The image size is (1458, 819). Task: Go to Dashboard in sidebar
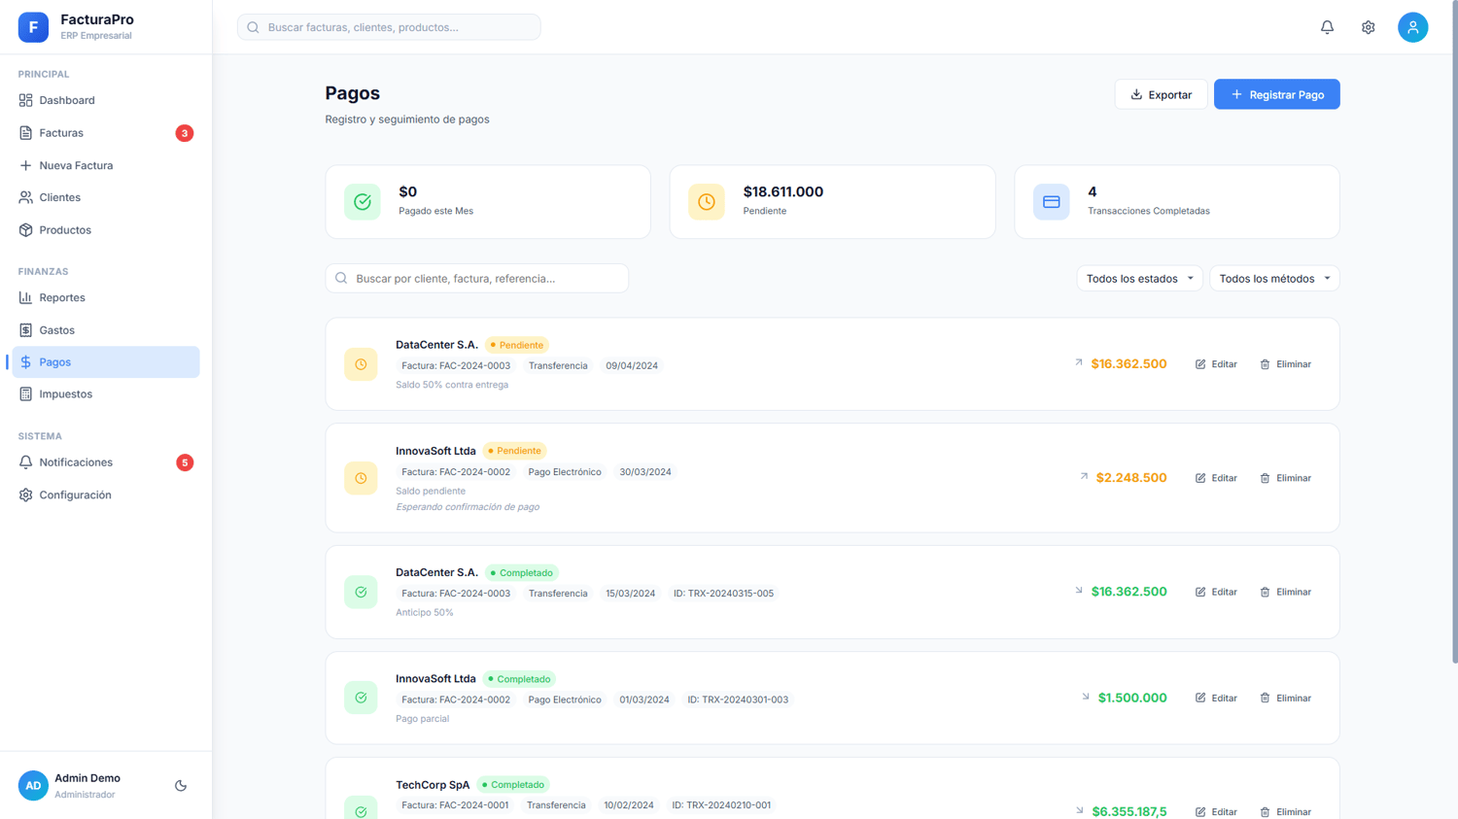[106, 100]
